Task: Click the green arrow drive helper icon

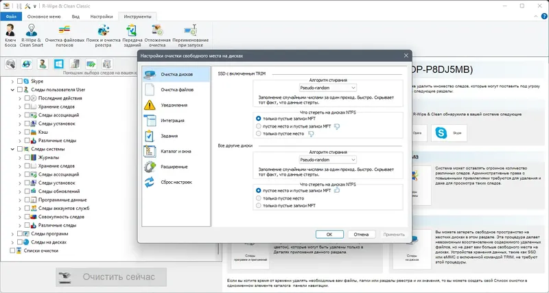Action: 91,64
